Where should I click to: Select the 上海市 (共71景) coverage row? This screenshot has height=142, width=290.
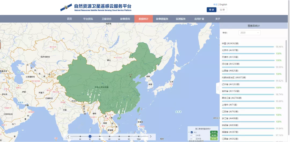[252, 107]
